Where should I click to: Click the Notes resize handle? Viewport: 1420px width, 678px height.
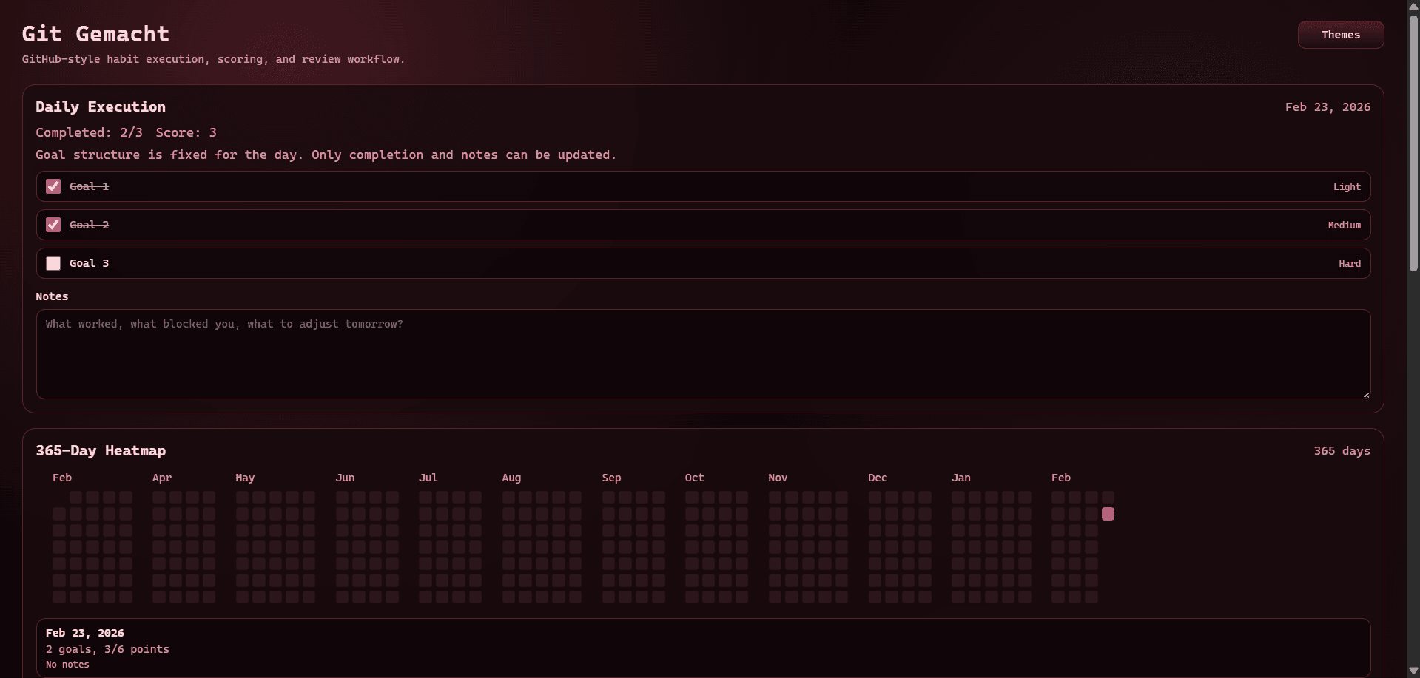(x=1365, y=394)
